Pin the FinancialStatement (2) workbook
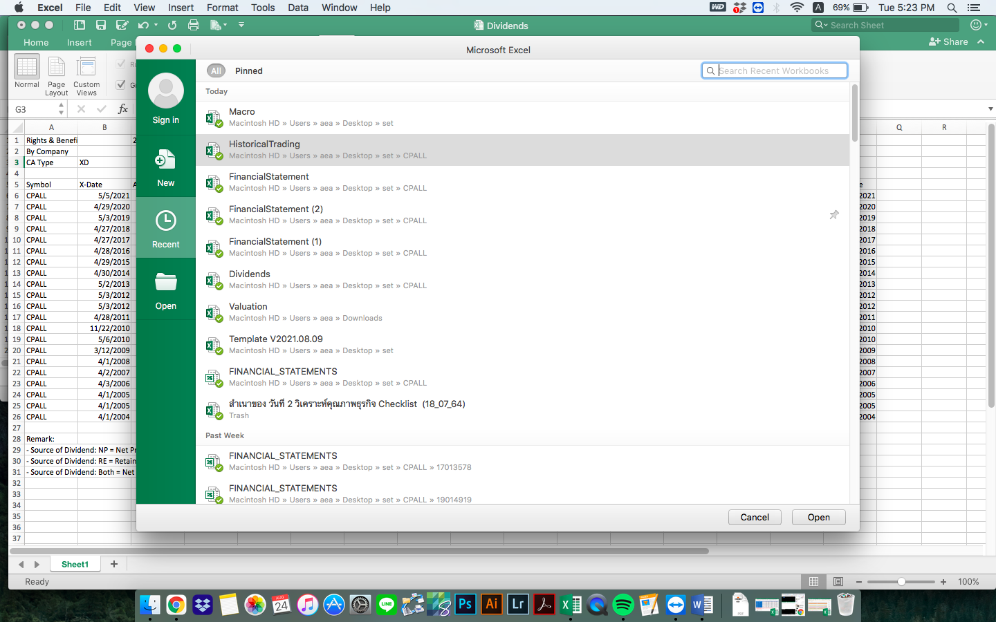 coord(834,215)
